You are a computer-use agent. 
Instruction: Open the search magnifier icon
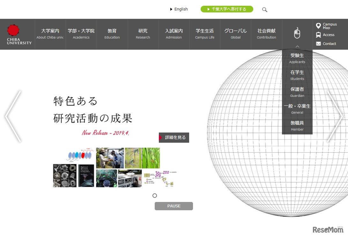tap(265, 10)
